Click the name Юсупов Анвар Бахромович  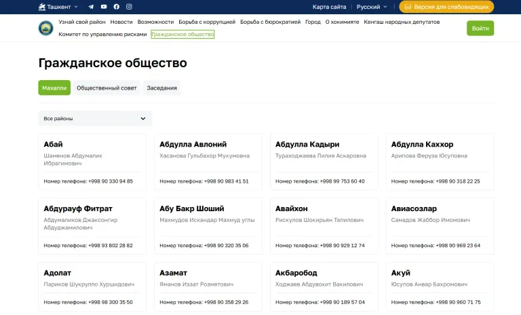[429, 284]
